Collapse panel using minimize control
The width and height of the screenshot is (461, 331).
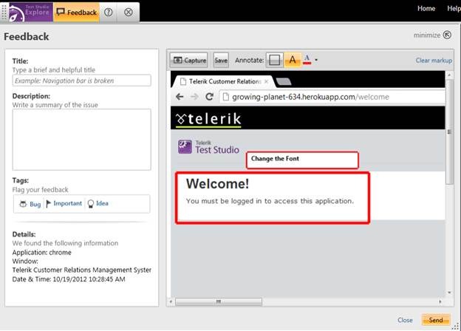427,35
